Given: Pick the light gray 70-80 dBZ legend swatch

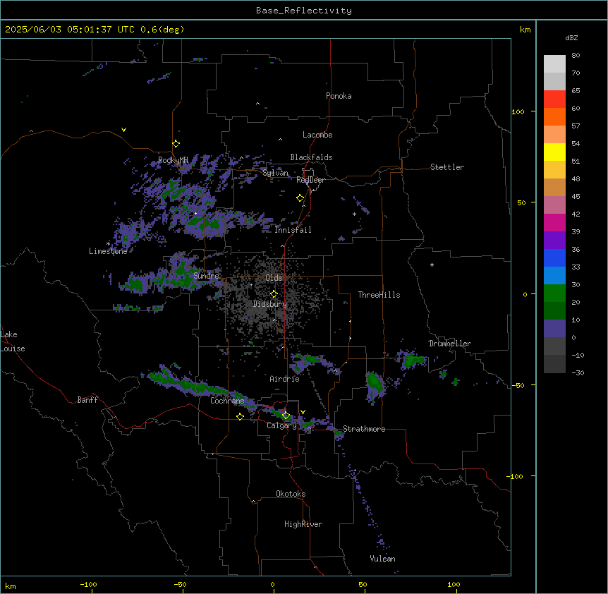Looking at the screenshot, I should [554, 64].
